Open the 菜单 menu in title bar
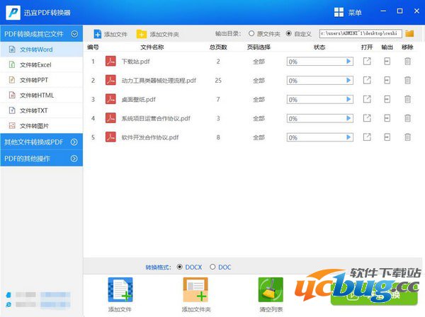 coord(347,13)
